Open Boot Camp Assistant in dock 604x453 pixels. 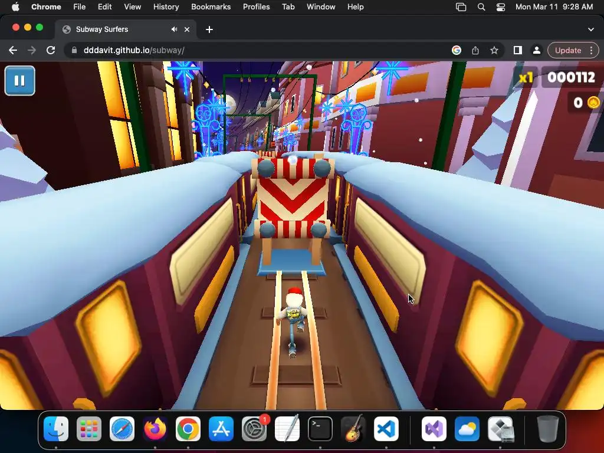pos(500,429)
